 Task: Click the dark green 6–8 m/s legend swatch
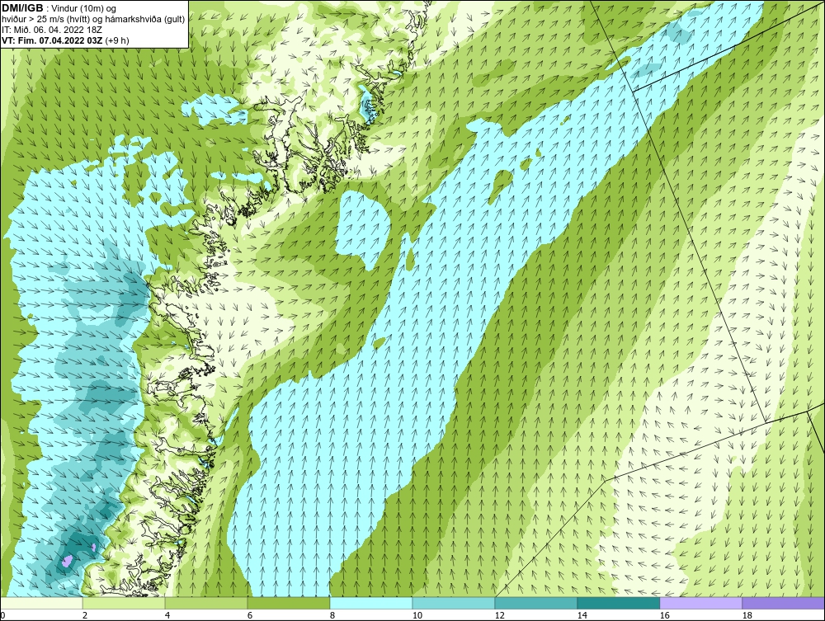click(288, 603)
